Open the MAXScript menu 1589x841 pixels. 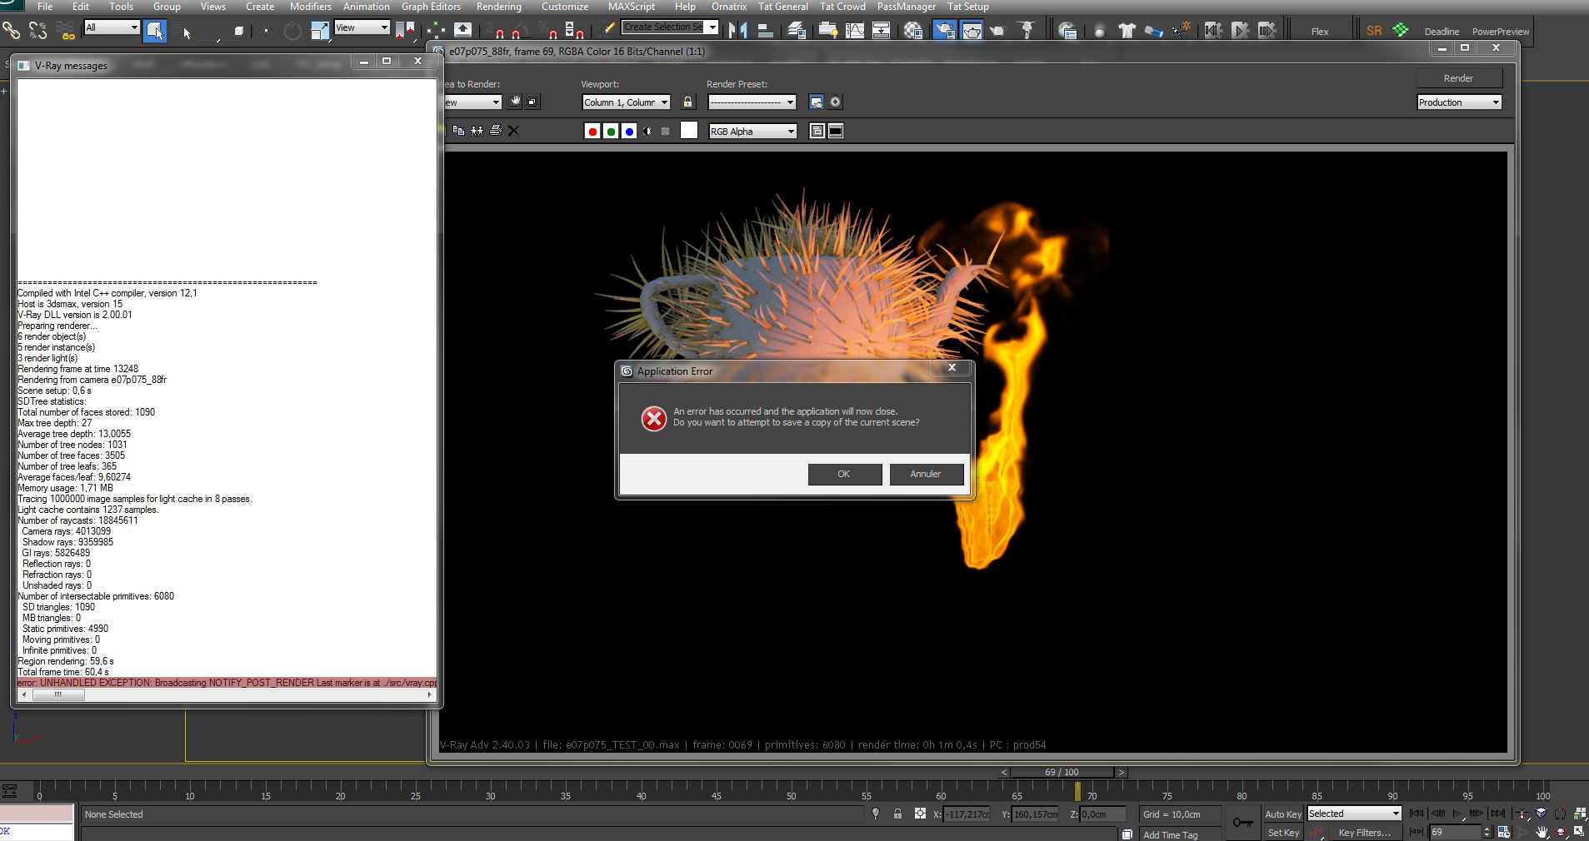tap(631, 7)
